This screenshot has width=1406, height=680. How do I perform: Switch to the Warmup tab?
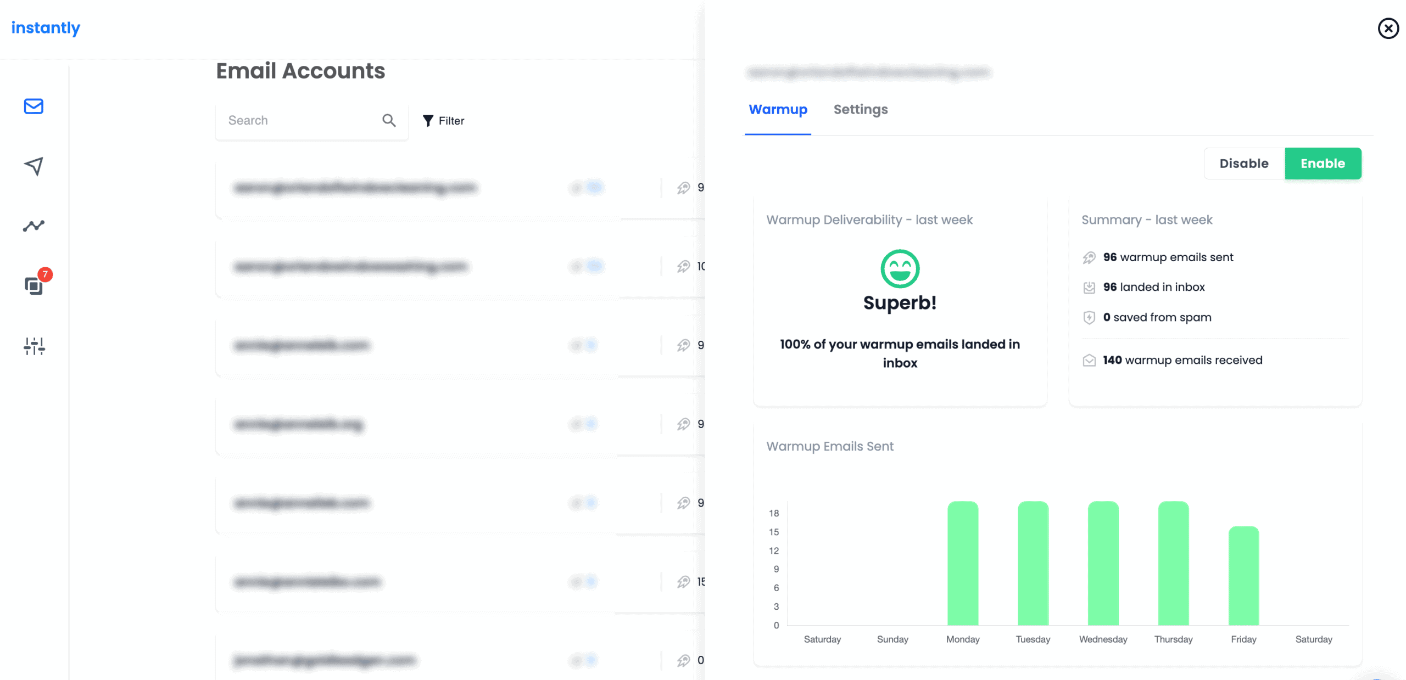778,109
